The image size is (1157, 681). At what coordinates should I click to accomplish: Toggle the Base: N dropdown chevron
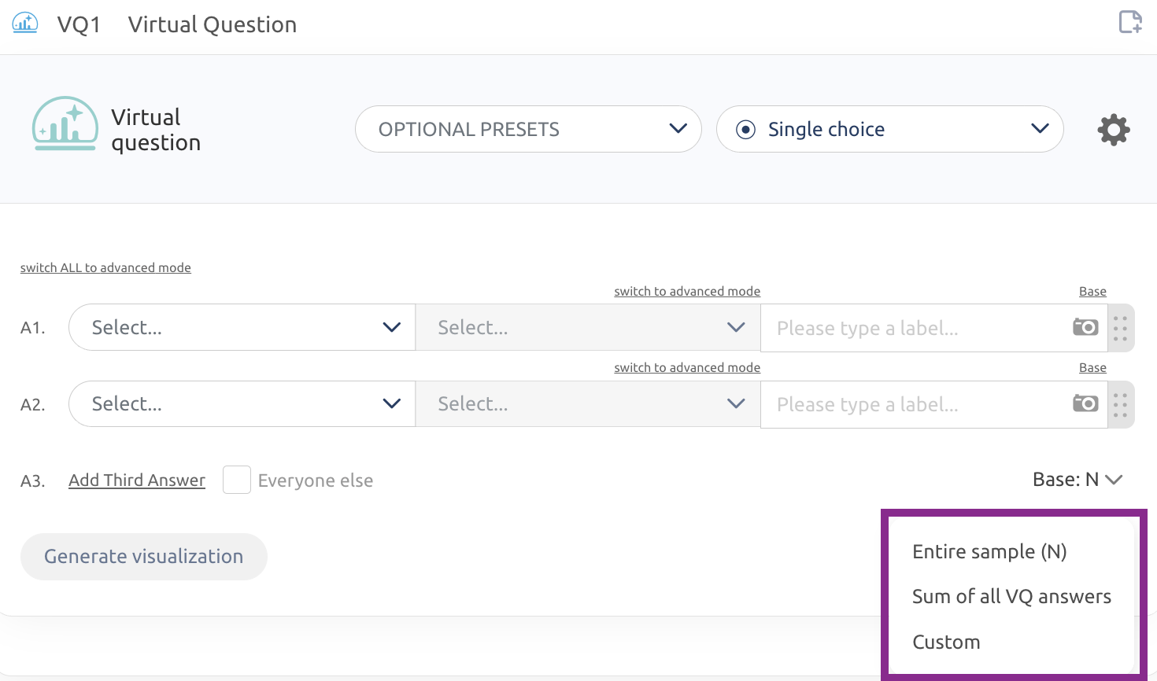[1114, 480]
